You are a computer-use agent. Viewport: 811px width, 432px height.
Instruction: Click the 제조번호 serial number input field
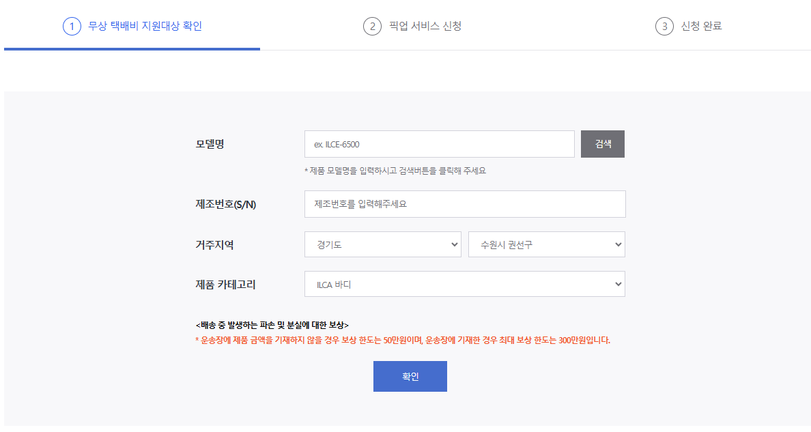tap(465, 204)
